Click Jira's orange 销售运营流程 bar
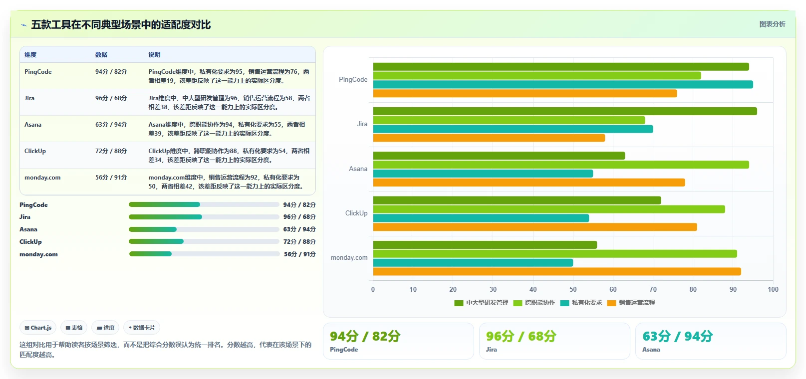This screenshot has width=806, height=379. [489, 138]
